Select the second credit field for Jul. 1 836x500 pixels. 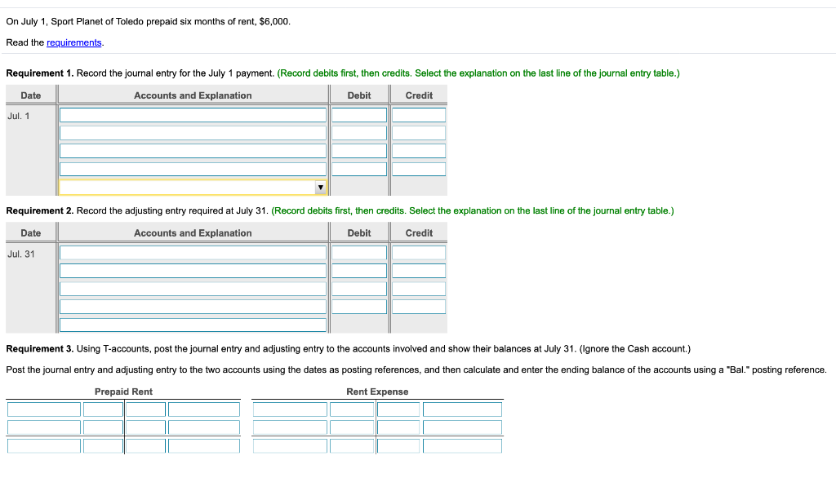point(419,133)
